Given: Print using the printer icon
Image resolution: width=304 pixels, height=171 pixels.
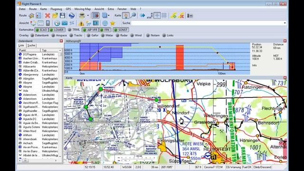Looking at the screenshot, I should pyautogui.click(x=82, y=16).
